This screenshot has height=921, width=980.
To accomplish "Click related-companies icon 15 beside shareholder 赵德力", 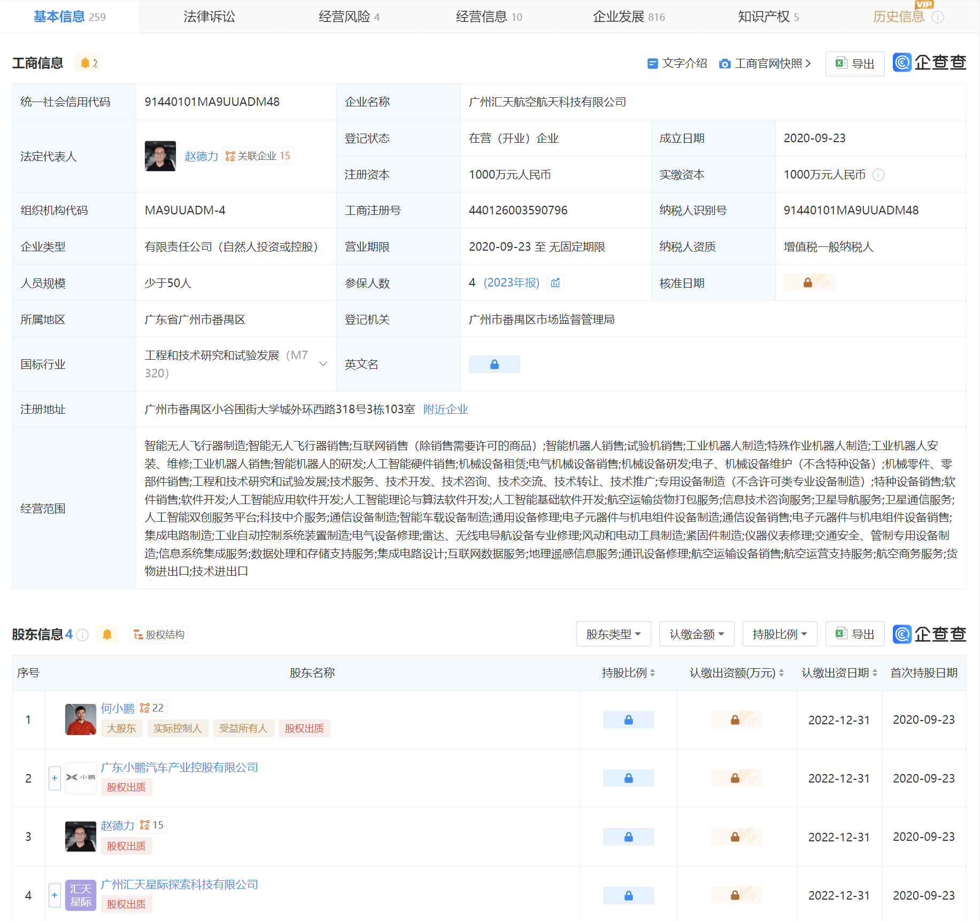I will point(152,825).
